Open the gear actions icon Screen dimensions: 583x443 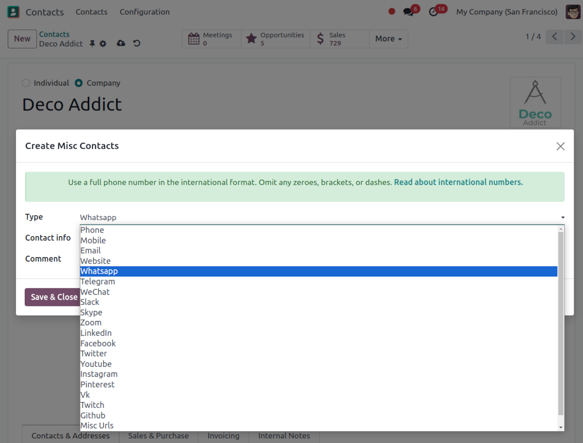point(103,44)
